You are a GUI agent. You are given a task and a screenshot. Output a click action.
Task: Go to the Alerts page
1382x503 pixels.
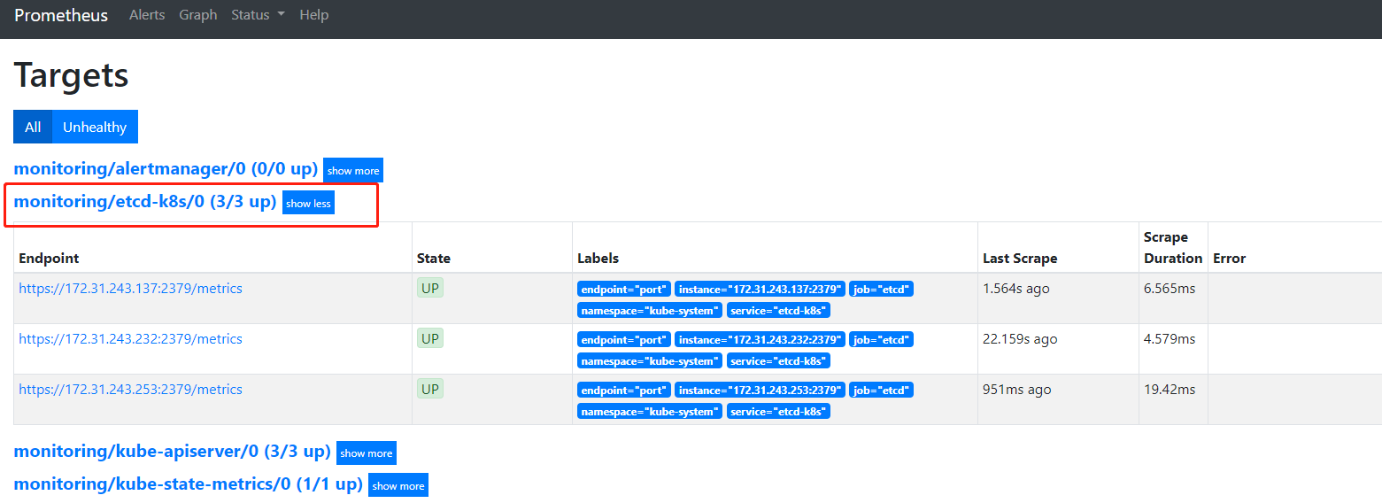click(147, 15)
